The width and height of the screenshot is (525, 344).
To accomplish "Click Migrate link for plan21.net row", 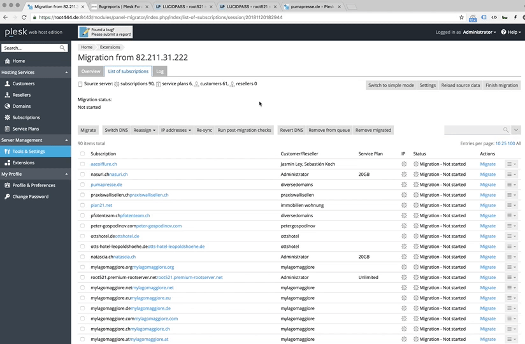I will pos(487,205).
